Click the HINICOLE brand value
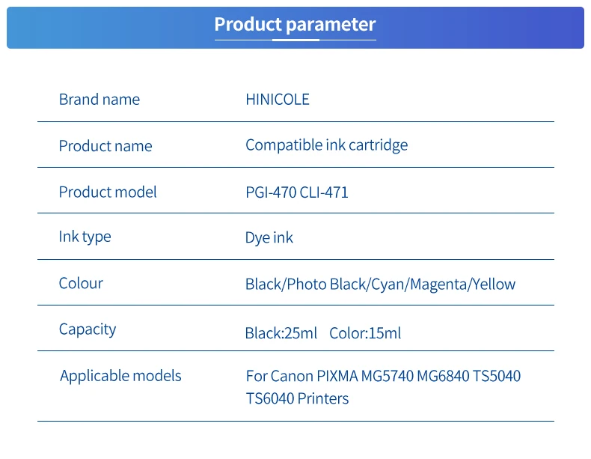Viewport: 591px width, 459px height. pos(278,100)
